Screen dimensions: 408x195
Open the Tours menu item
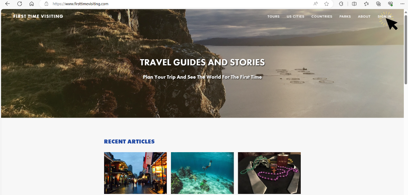pyautogui.click(x=274, y=16)
